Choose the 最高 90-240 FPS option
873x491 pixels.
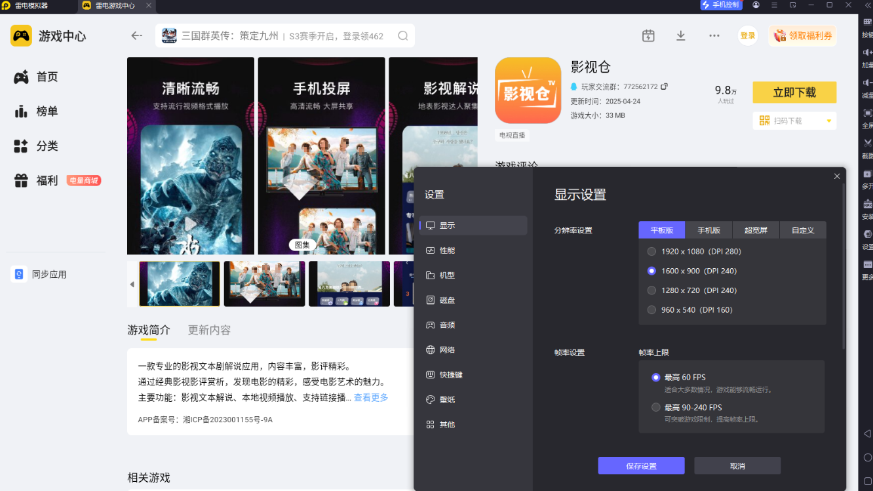656,407
